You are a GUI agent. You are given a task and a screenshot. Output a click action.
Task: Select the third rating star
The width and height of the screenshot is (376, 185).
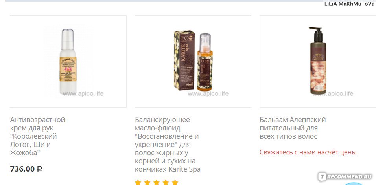click(x=157, y=182)
